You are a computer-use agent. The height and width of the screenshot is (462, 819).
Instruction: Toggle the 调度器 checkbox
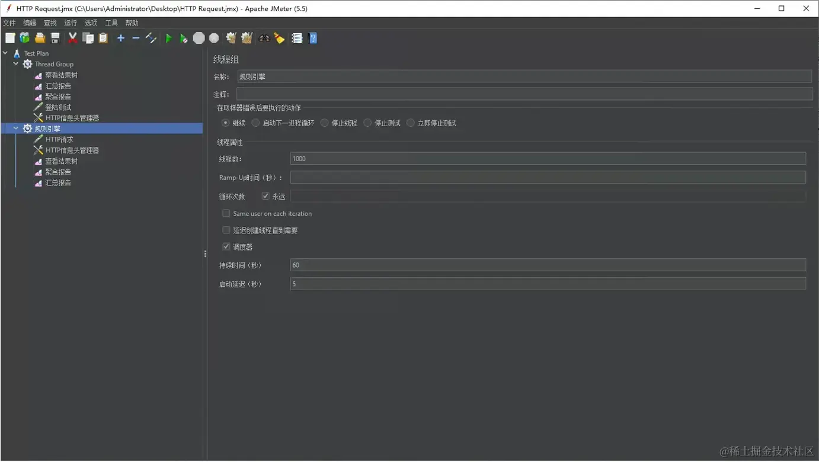click(x=226, y=246)
